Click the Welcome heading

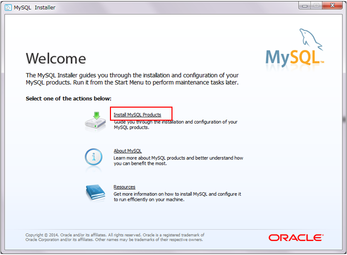coord(56,58)
